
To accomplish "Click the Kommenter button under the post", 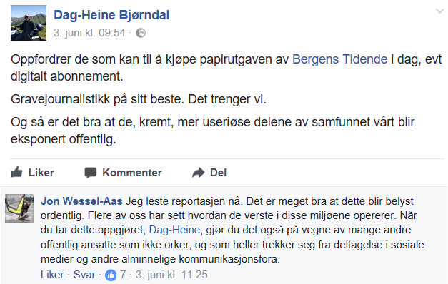I will [124, 173].
